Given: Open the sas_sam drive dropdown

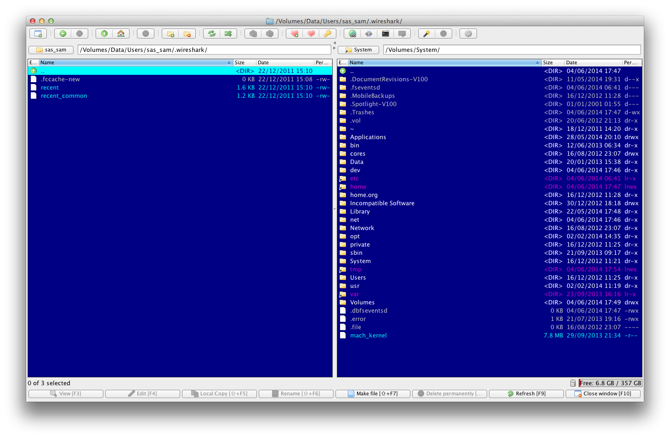Looking at the screenshot, I should (x=51, y=50).
